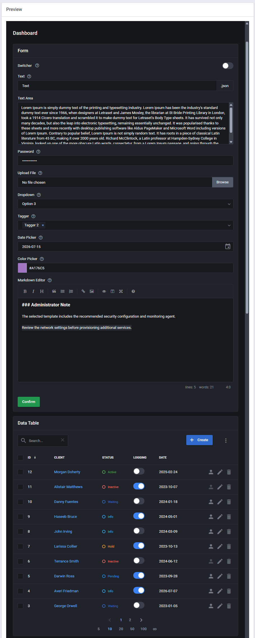Image resolution: width=255 pixels, height=638 pixels.
Task: Delete row for Alistair Matthews
Action: click(229, 487)
